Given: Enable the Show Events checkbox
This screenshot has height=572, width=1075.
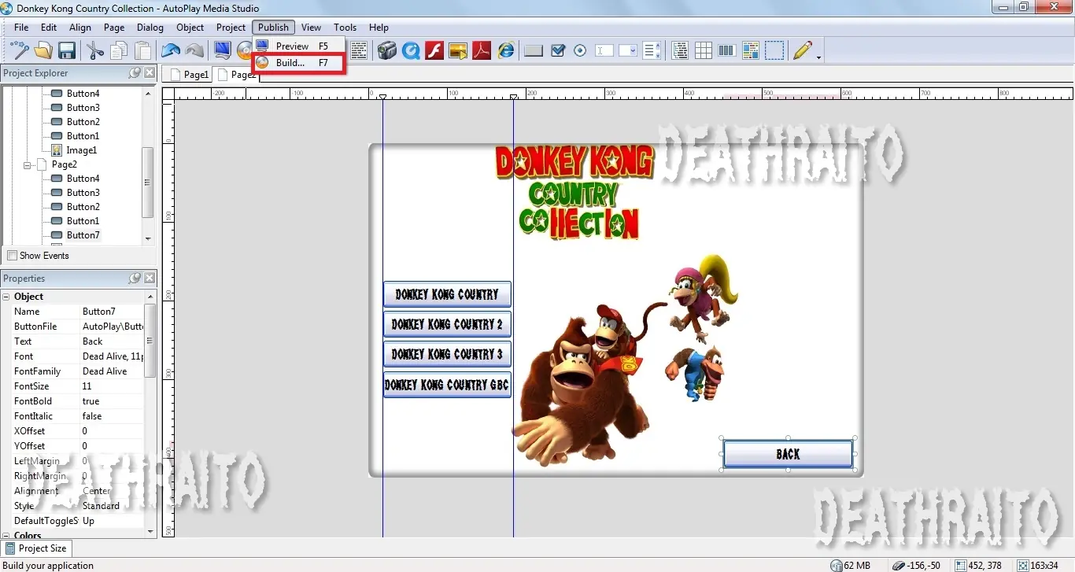Looking at the screenshot, I should 12,256.
